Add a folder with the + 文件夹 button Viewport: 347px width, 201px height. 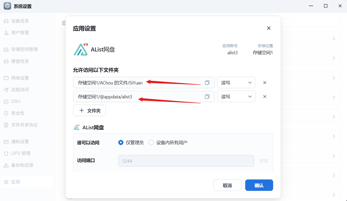coord(89,111)
